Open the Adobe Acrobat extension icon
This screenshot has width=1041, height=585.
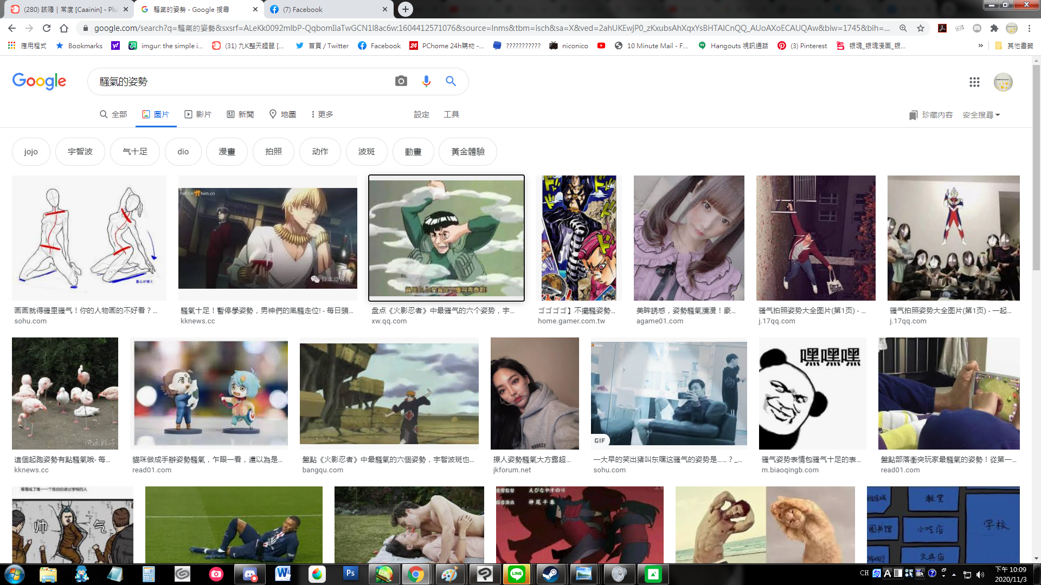click(942, 28)
